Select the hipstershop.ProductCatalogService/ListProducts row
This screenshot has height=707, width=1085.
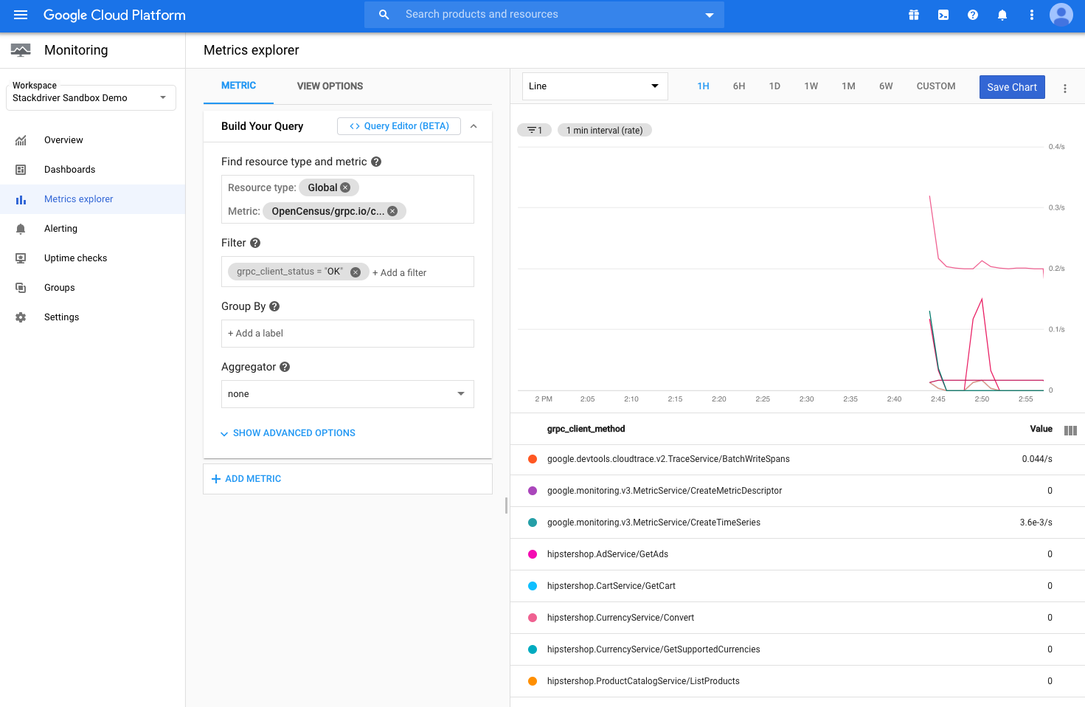797,681
